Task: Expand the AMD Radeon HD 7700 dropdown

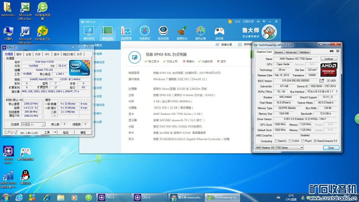Action: pyautogui.click(x=302, y=148)
